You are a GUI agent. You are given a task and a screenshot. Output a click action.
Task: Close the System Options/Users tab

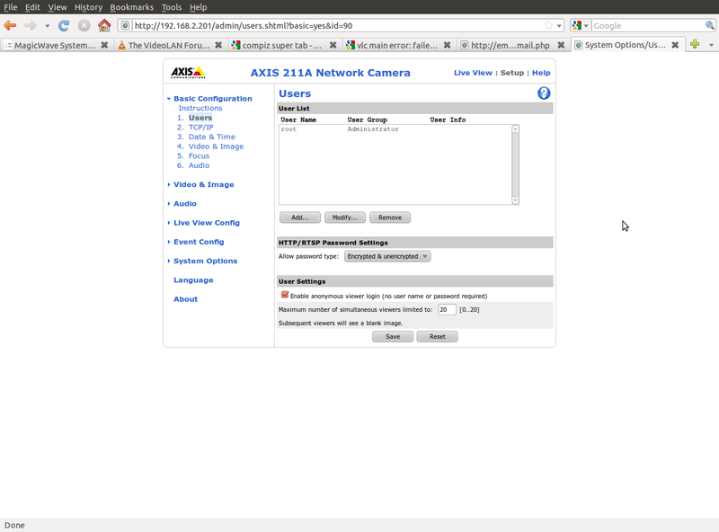(675, 45)
